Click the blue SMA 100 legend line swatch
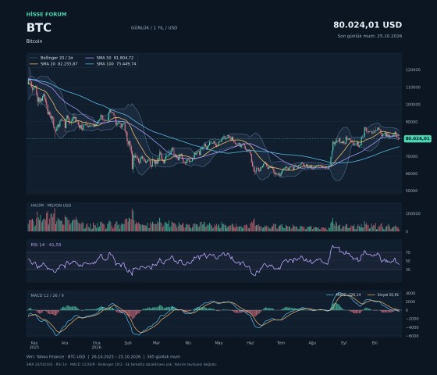The height and width of the screenshot is (375, 437). click(x=90, y=64)
